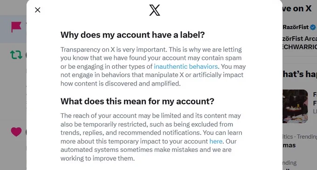Open the "inauthentic behaviors" link
This screenshot has height=170, width=317.
coord(186,66)
